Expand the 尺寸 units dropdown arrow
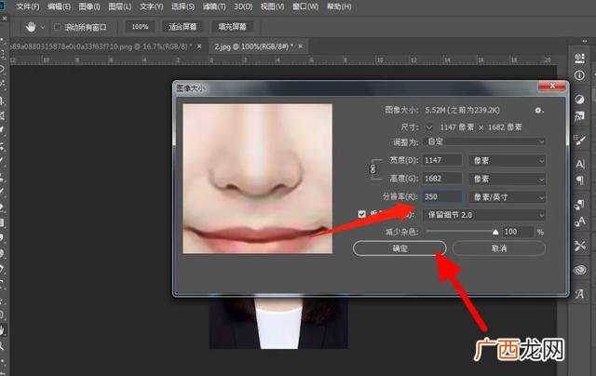596x376 pixels. tap(428, 127)
